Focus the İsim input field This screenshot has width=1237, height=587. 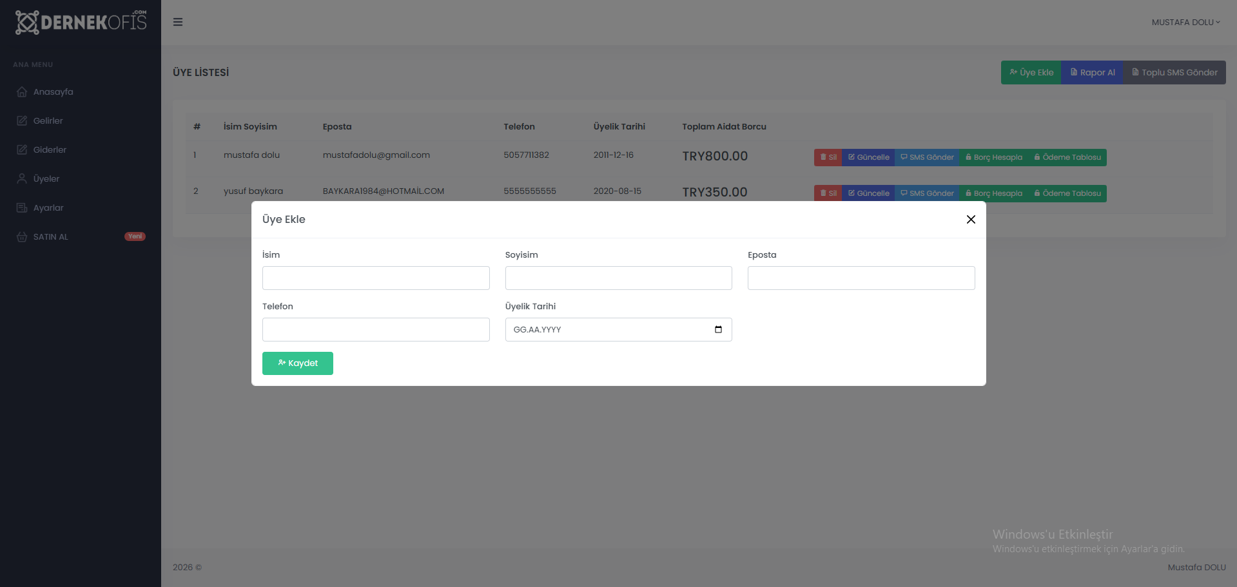coord(376,278)
